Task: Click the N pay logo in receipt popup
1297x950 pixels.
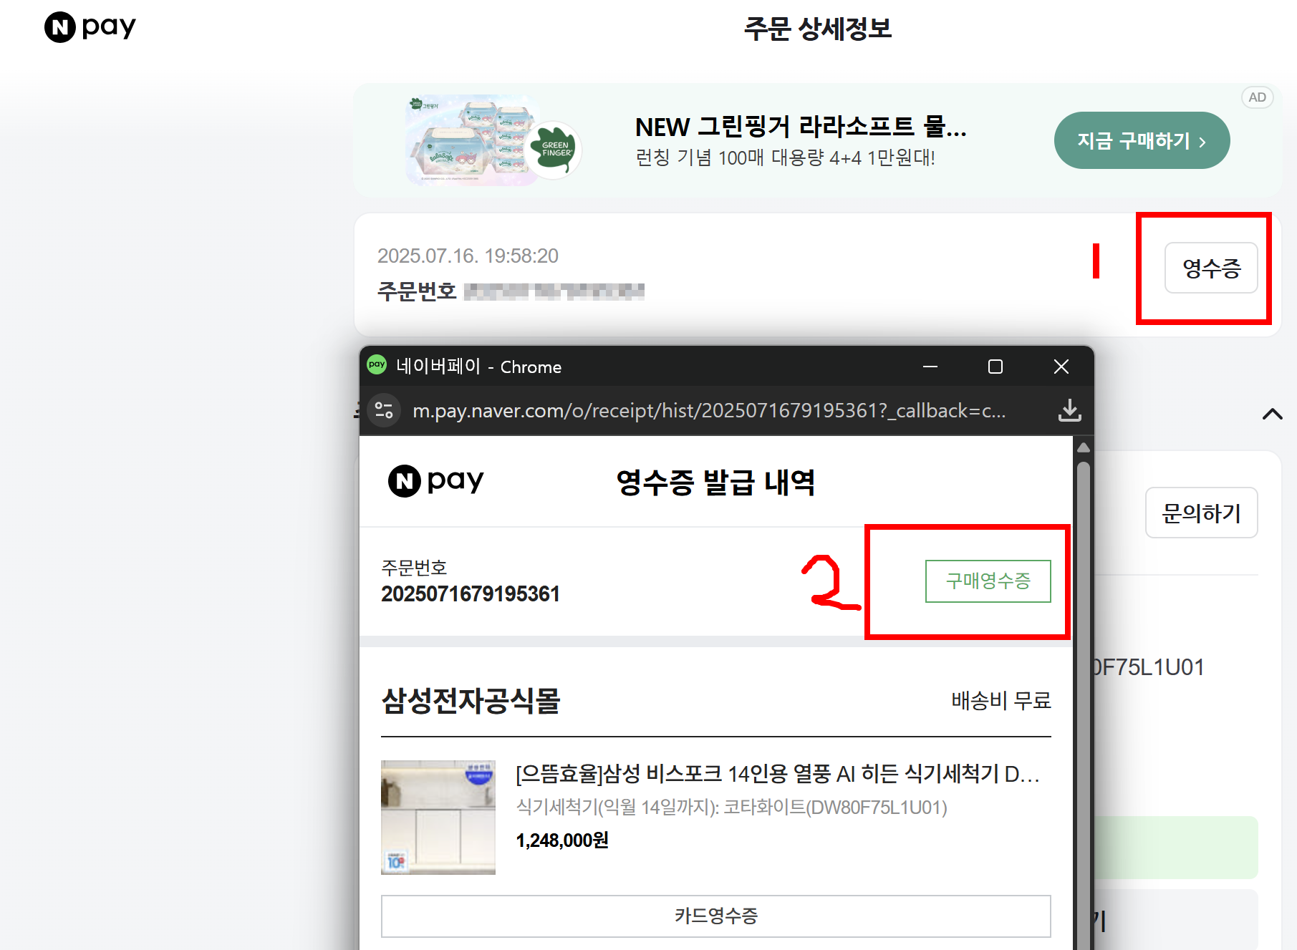Action: tap(435, 480)
